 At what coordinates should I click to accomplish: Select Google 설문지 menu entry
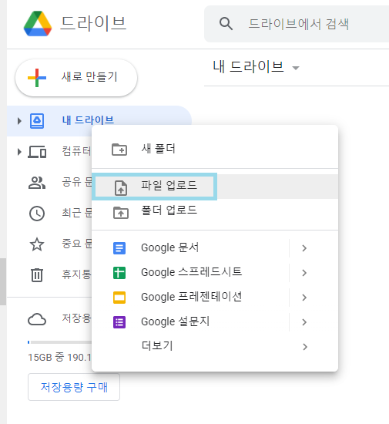click(215, 321)
